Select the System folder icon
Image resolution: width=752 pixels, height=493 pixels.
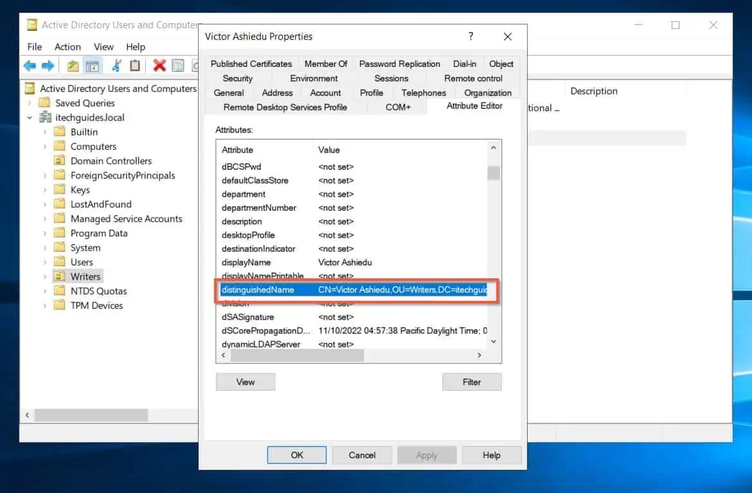coord(60,247)
